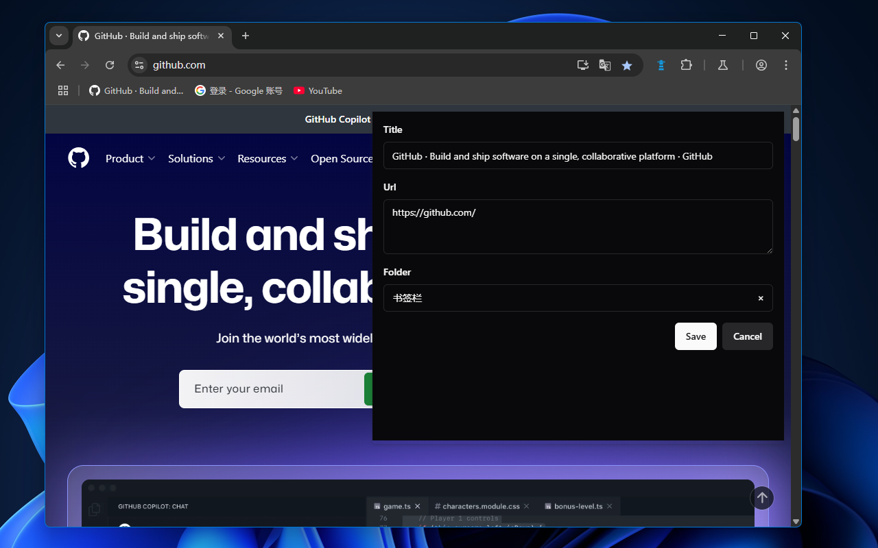Expand the Product menu
Image resolution: width=878 pixels, height=548 pixels.
click(130, 158)
